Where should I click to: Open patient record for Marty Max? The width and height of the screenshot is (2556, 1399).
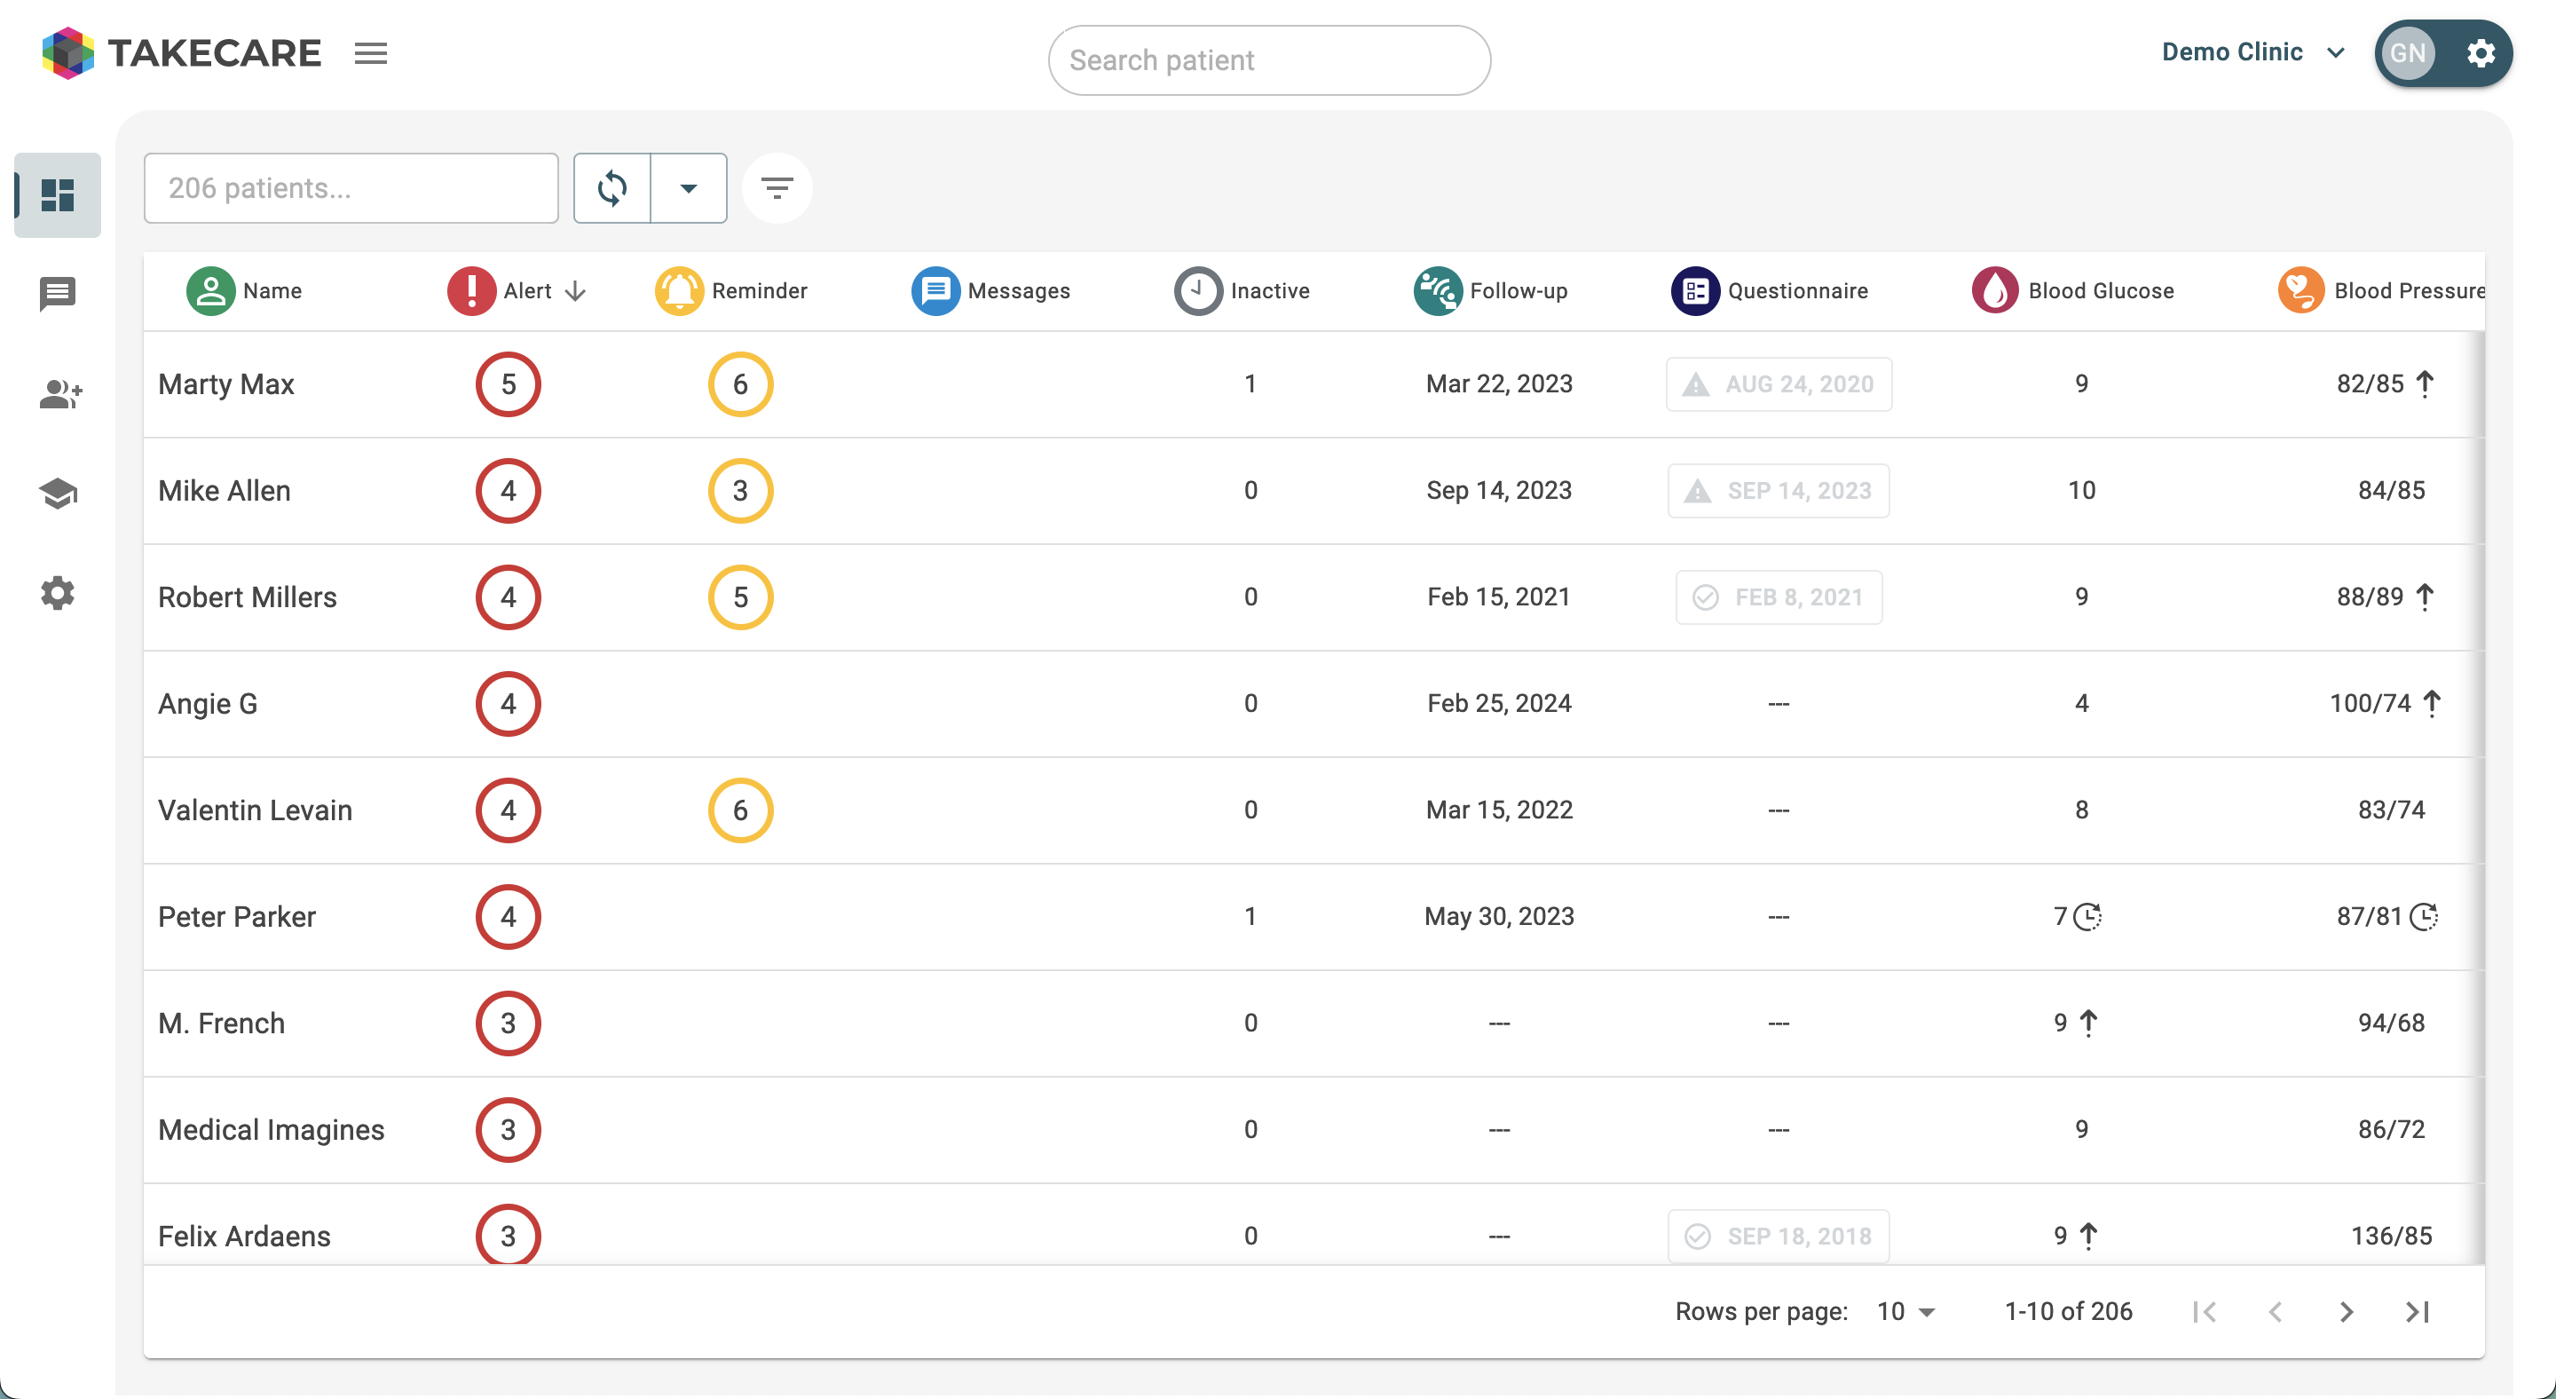click(226, 384)
